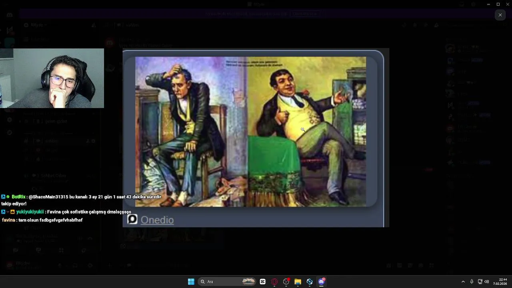Click the enlarged painting of the two men

250,132
